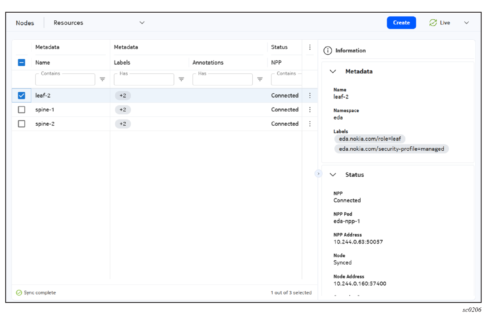This screenshot has width=486, height=315.
Task: Click the Labels Has filter field
Action: click(144, 80)
